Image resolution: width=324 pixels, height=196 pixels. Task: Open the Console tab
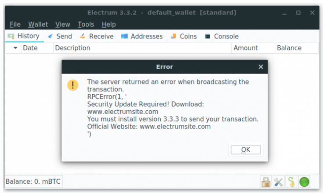coord(222,36)
